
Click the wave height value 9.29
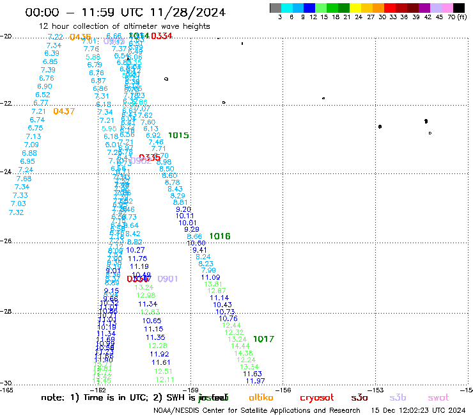[x=192, y=229]
